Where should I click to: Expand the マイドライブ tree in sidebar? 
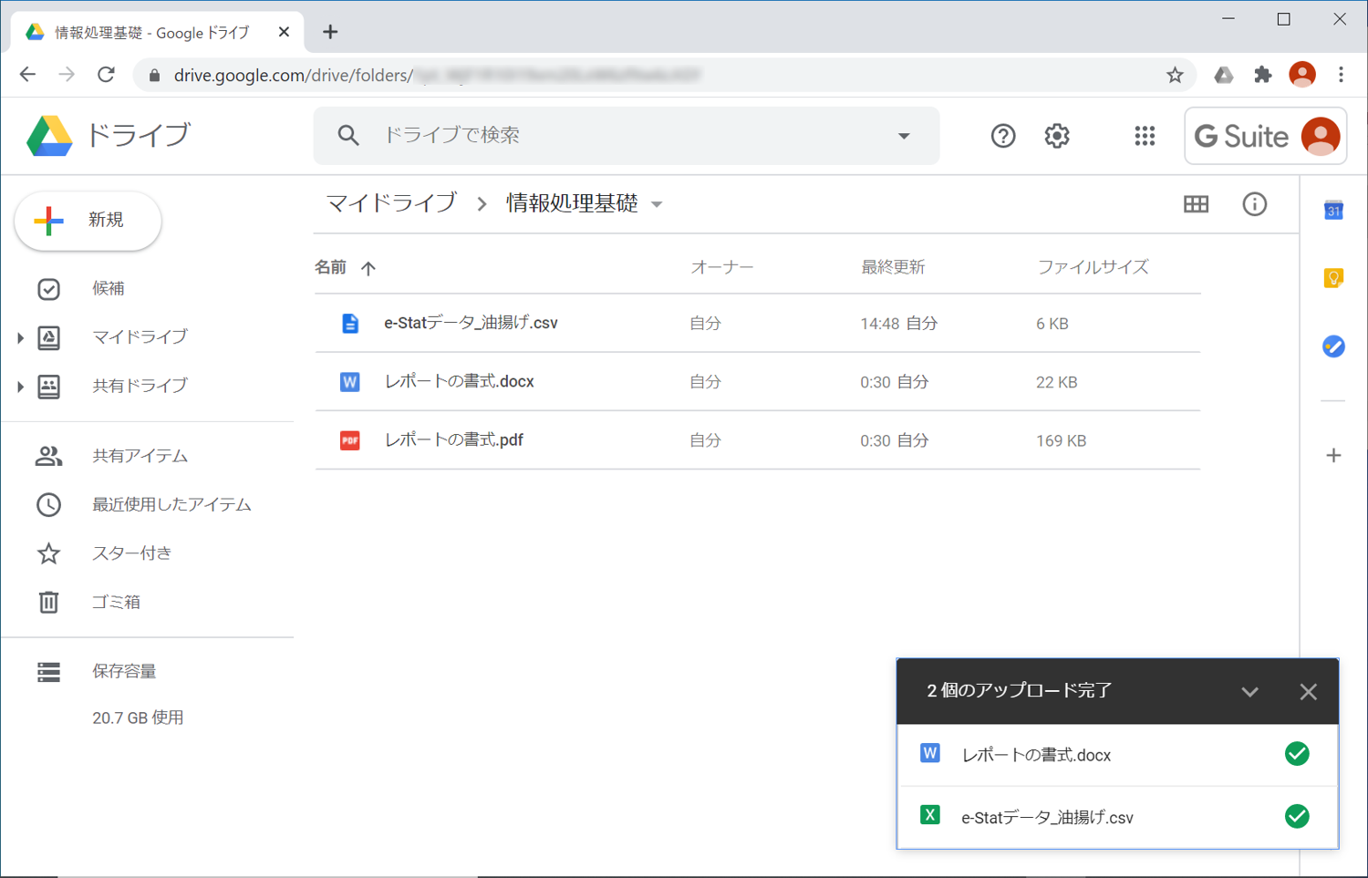pyautogui.click(x=20, y=338)
